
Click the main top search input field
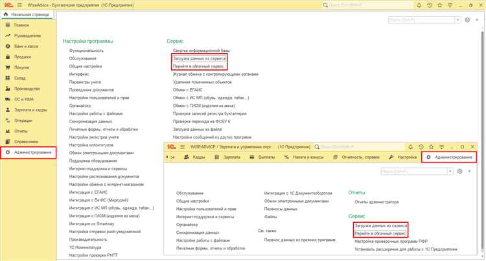pos(367,5)
